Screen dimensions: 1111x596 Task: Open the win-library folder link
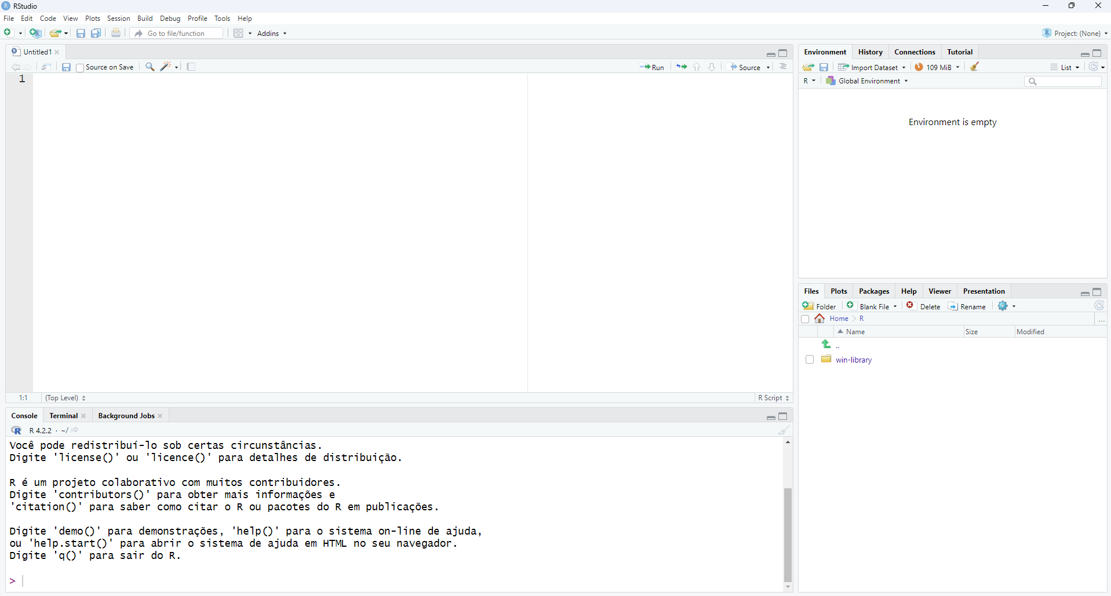point(853,360)
